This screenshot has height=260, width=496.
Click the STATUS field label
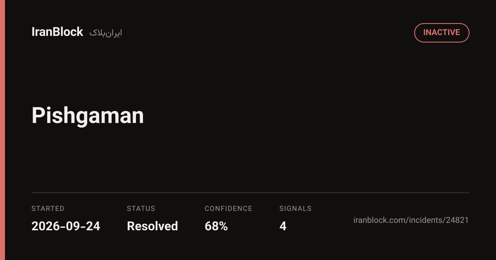pos(141,208)
